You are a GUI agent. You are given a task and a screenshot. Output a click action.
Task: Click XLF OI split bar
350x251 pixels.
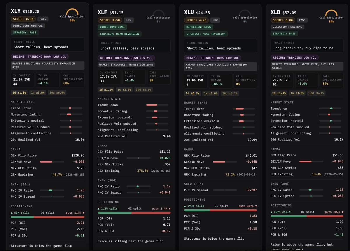134,213
